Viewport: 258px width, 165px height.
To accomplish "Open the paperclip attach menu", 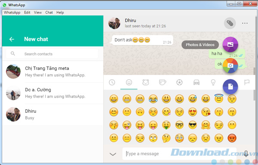I will pos(230,23).
